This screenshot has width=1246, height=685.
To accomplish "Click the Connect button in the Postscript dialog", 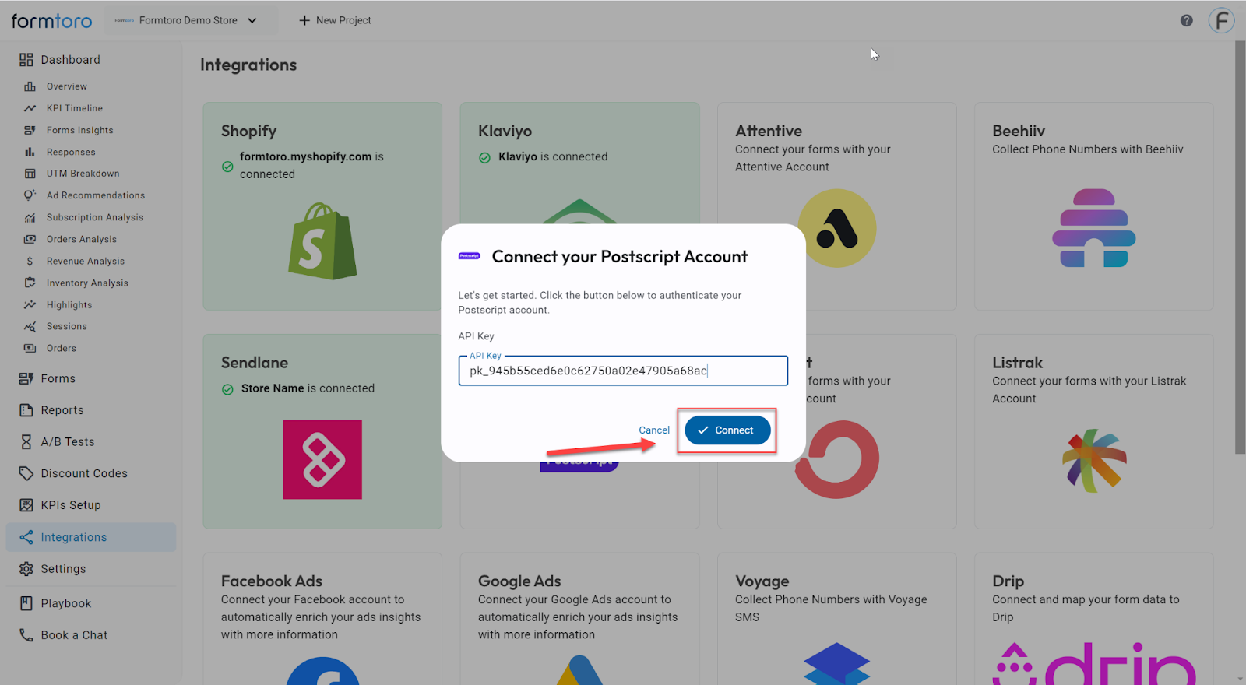I will (x=727, y=430).
